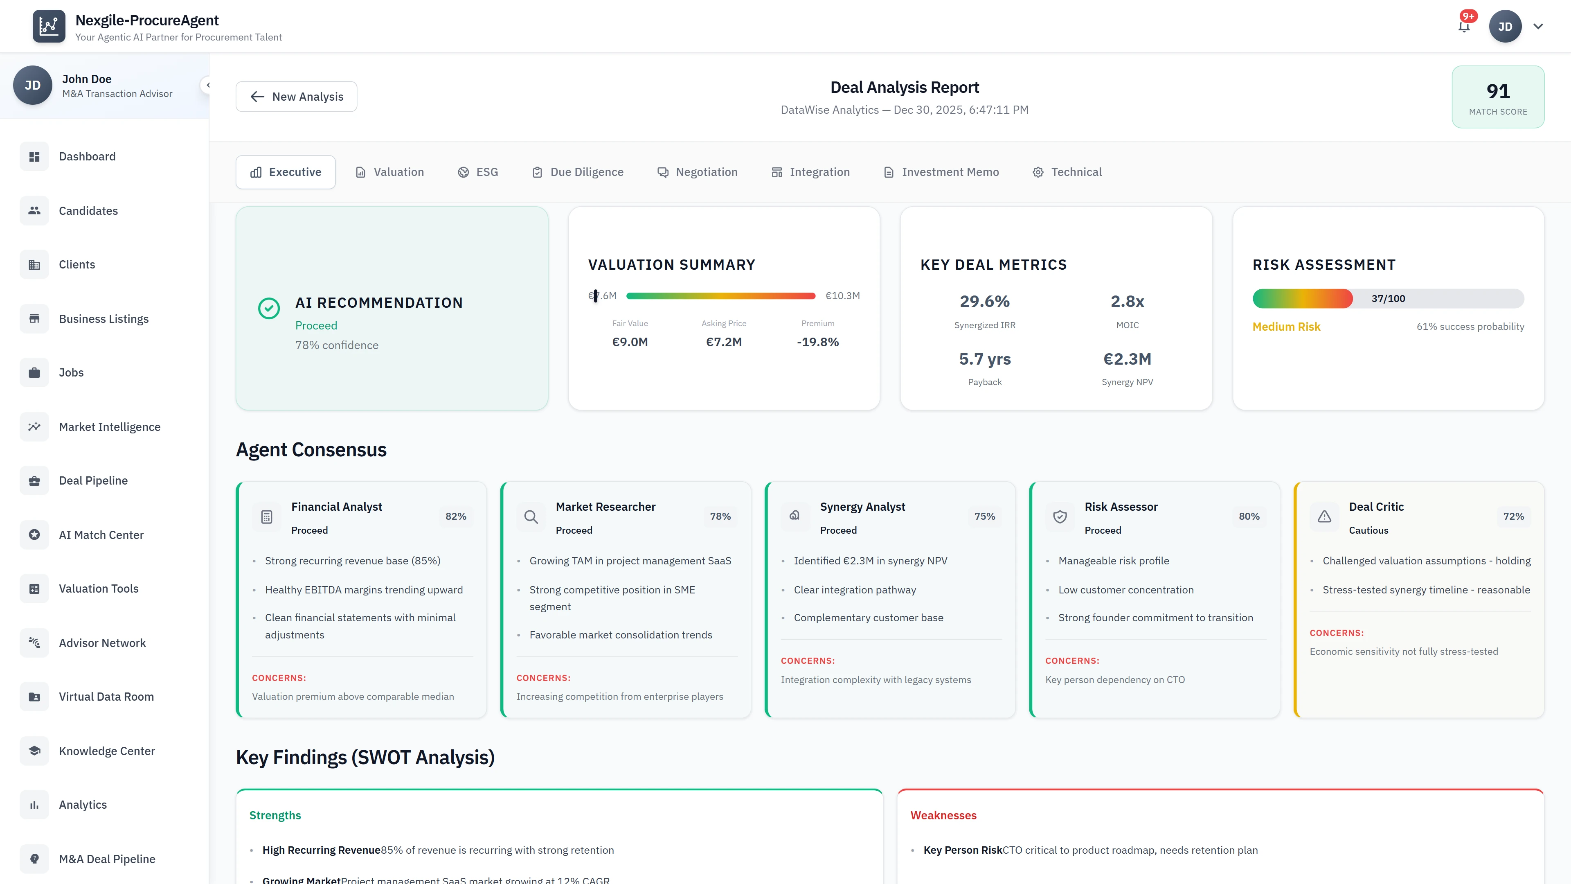This screenshot has width=1571, height=884.
Task: Select the Market Intelligence icon
Action: 34,426
